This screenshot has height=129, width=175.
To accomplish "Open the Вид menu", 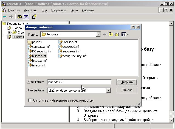I will tap(44, 10).
